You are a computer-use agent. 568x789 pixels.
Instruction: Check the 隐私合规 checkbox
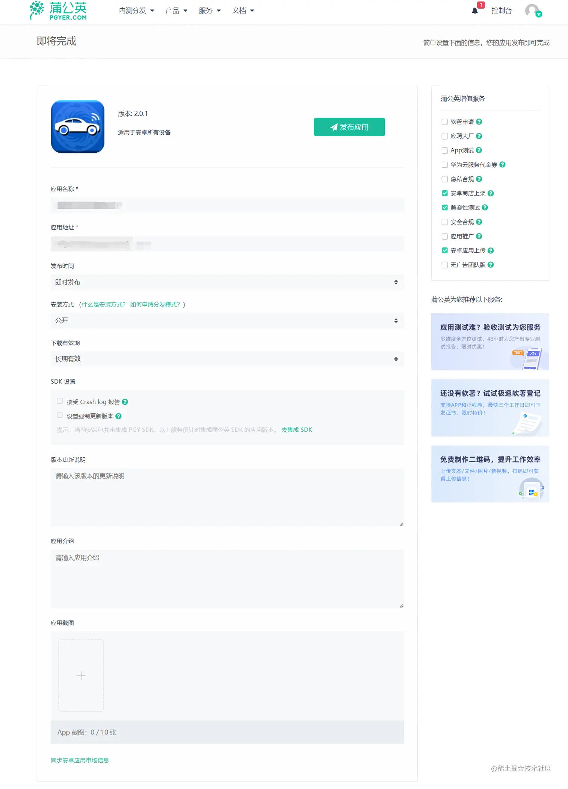[x=445, y=179]
